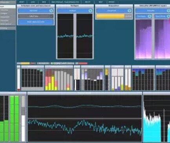Click the left Declipper waveform display
170x143 pixels.
tap(65, 36)
